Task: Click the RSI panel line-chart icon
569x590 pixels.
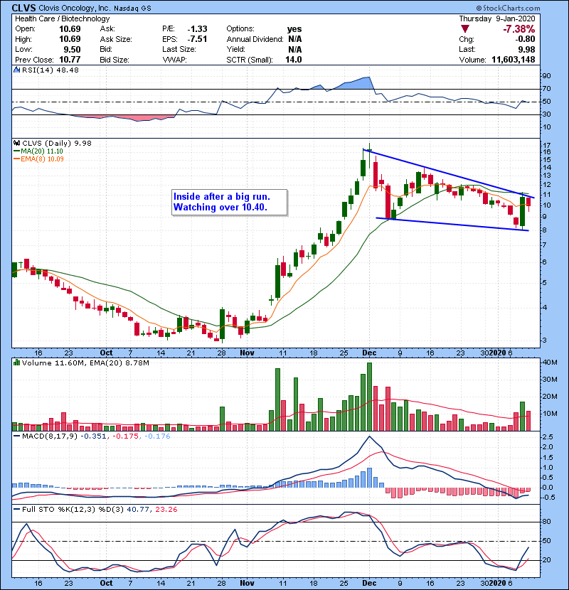Action: (x=16, y=70)
